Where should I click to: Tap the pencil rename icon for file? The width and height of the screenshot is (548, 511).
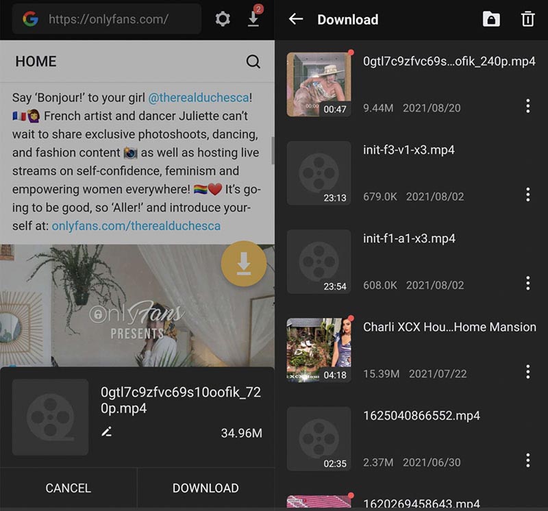[x=106, y=432]
